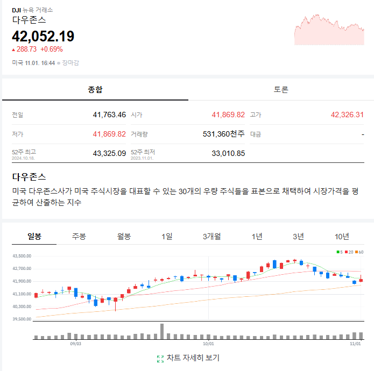Click the gray 장마감 status dot
This screenshot has height=371, width=374.
point(59,63)
